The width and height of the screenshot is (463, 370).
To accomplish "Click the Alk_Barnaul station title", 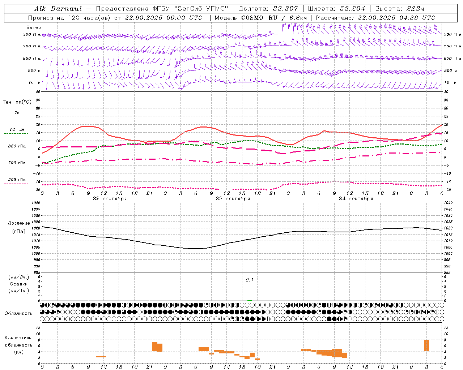I will pyautogui.click(x=58, y=9).
